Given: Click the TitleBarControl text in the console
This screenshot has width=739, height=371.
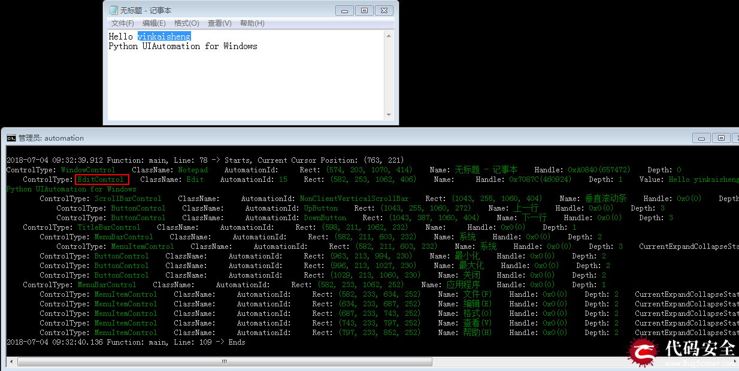Looking at the screenshot, I should (x=109, y=227).
